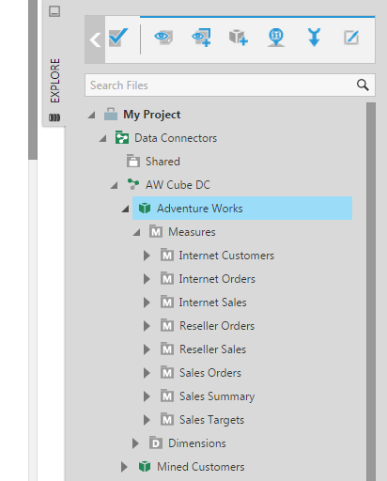Click the D icon beside Dimensions
The image size is (387, 481).
[x=156, y=442]
